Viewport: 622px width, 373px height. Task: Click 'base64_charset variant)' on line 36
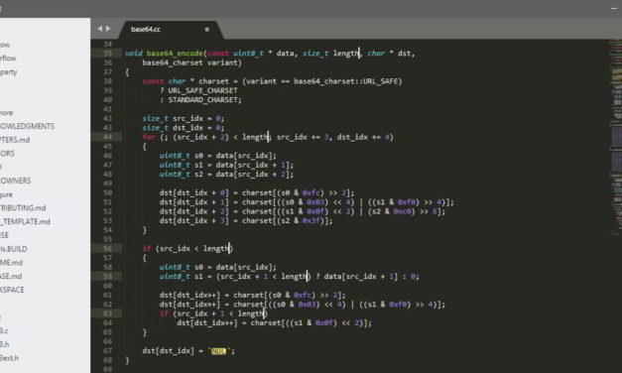pos(192,62)
